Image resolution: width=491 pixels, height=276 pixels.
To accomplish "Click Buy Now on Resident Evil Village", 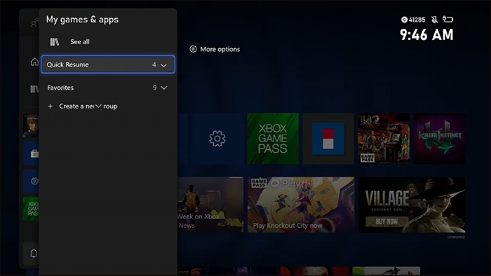I will click(x=387, y=222).
